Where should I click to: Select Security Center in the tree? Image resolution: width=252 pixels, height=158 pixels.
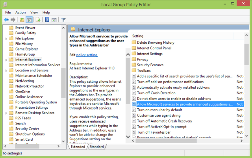point(27,128)
